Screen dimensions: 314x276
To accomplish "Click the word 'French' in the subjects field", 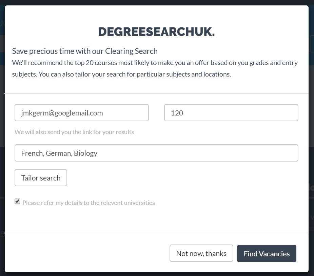I will pos(32,153).
